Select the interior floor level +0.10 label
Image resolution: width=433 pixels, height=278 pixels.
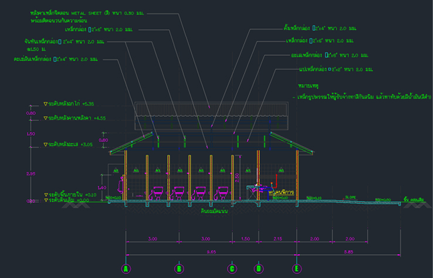[x=72, y=195]
